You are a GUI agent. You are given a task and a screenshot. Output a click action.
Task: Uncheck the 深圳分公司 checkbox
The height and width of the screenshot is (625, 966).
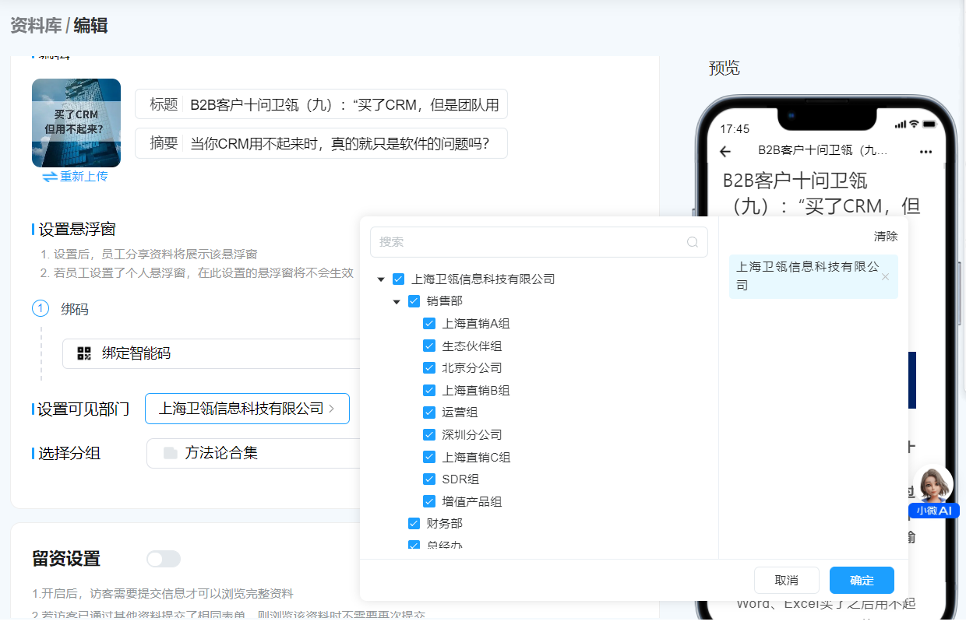(x=429, y=435)
